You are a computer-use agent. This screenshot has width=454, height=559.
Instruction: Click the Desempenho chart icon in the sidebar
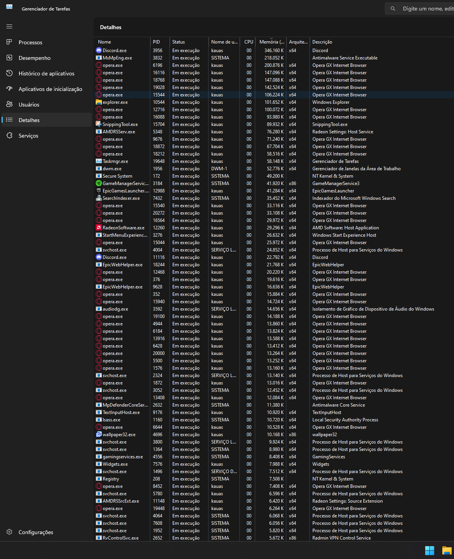9,58
